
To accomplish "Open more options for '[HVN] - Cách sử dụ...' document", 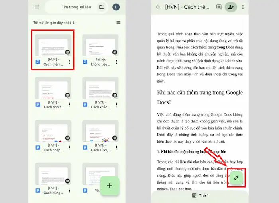I will 116,147.
